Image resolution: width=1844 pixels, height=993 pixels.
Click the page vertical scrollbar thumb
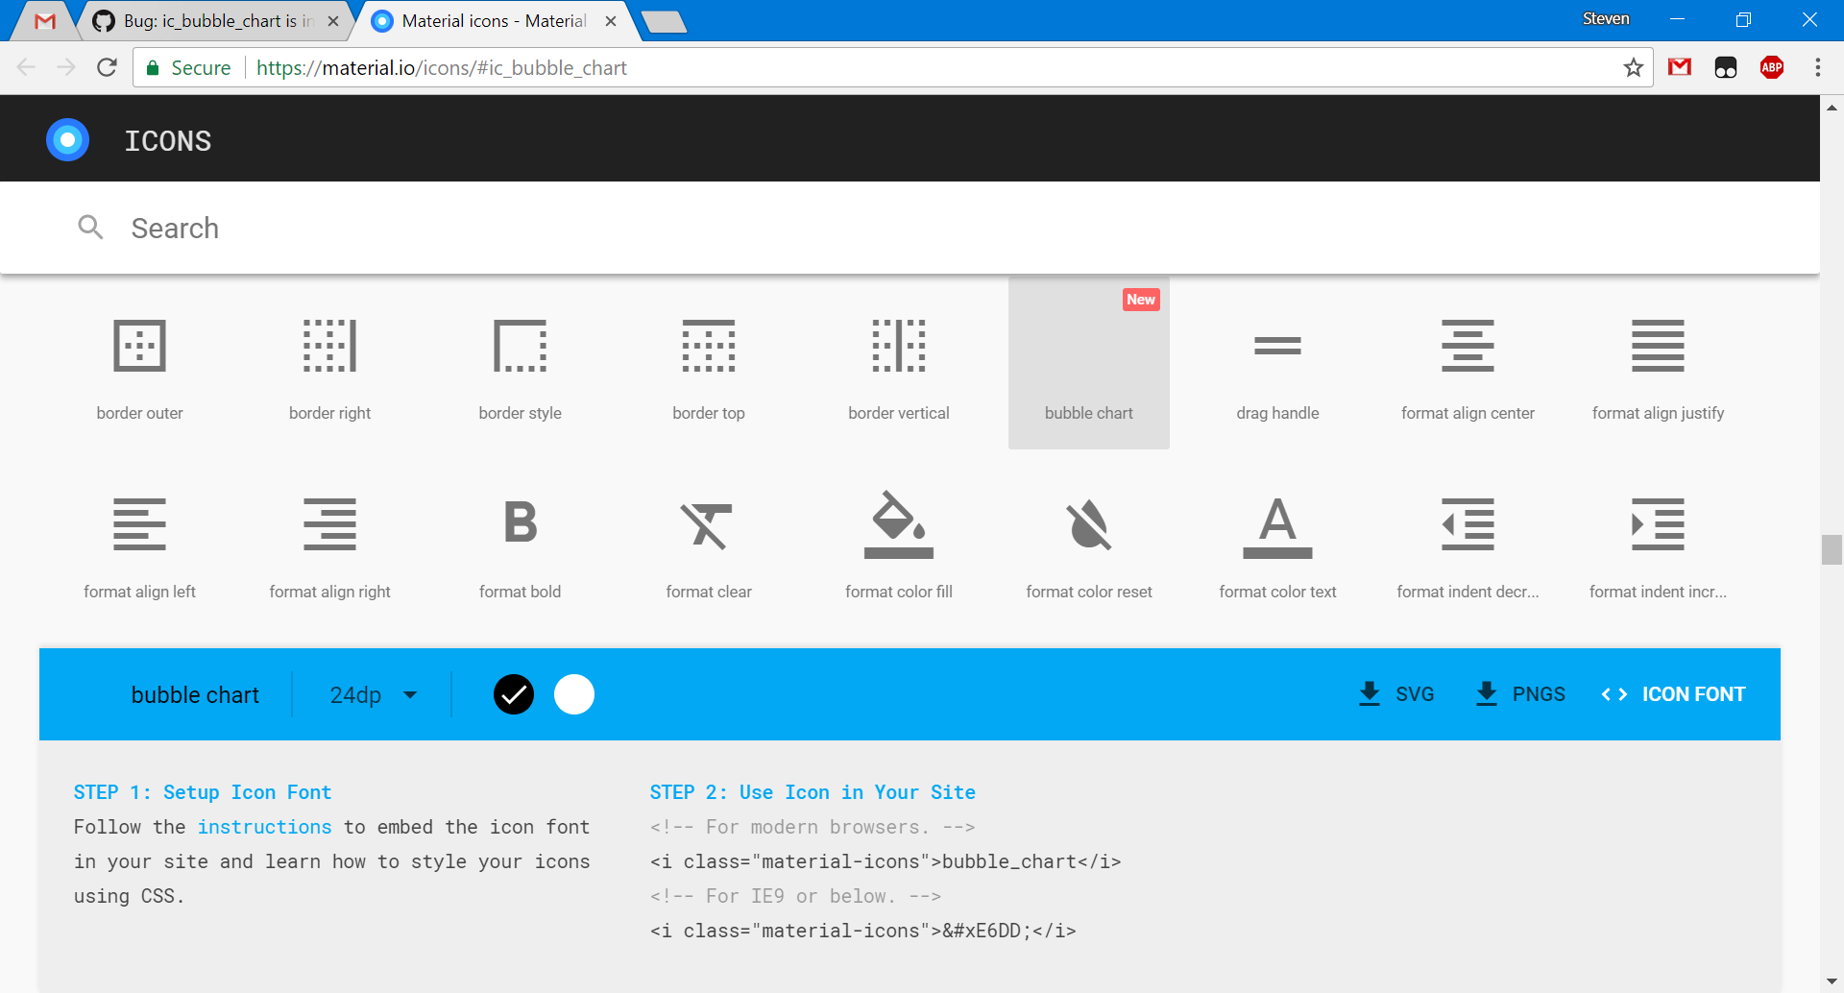[x=1832, y=549]
